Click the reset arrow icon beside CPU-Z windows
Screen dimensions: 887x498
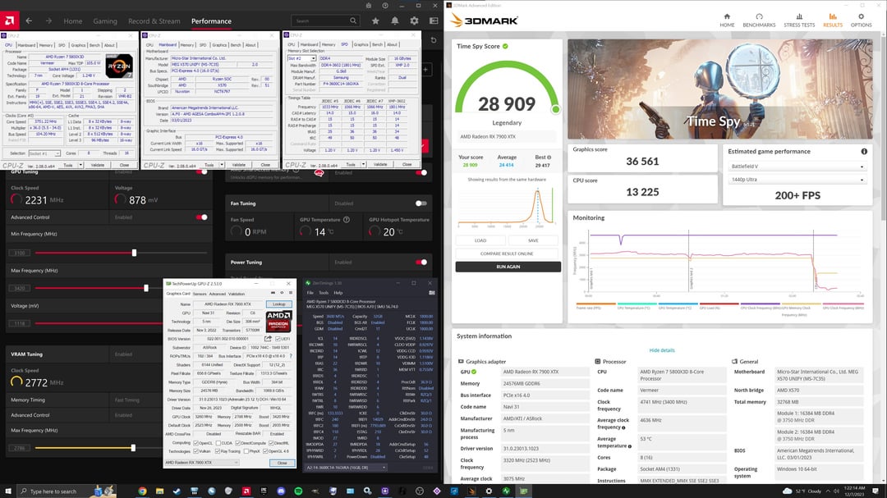pyautogui.click(x=434, y=39)
